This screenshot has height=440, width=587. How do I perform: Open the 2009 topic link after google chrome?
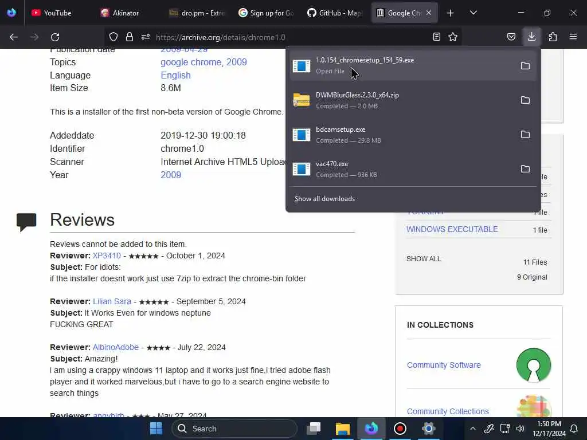coord(237,62)
